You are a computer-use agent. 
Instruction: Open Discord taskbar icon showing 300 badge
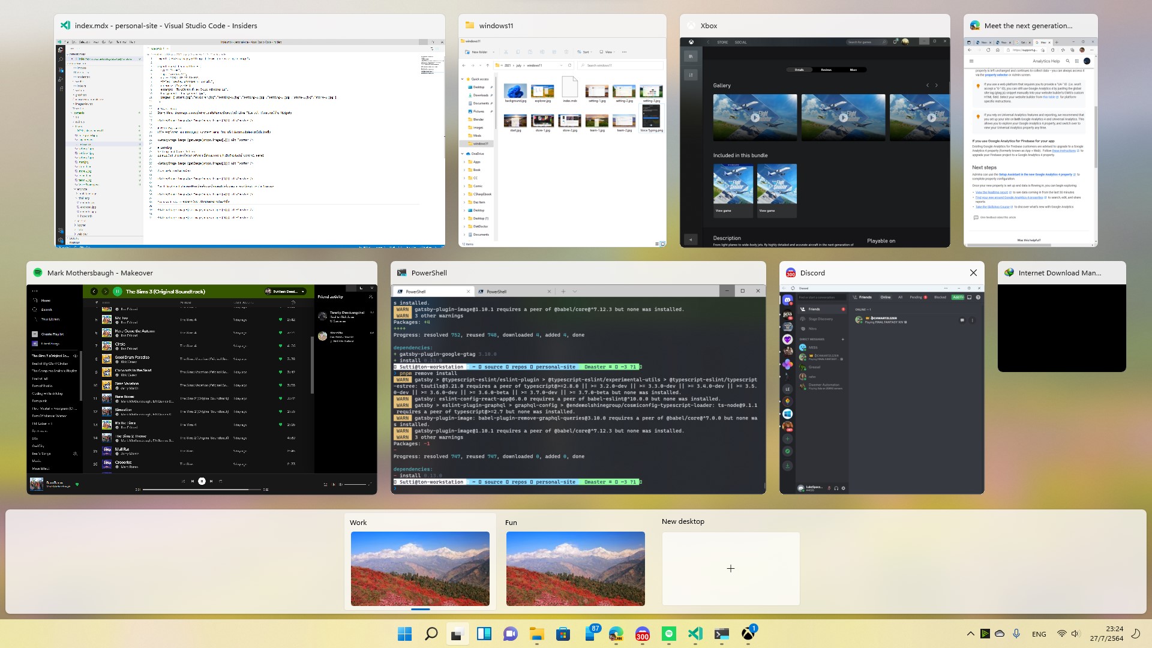click(643, 634)
